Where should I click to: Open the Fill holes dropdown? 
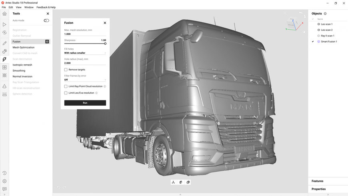pos(85,53)
